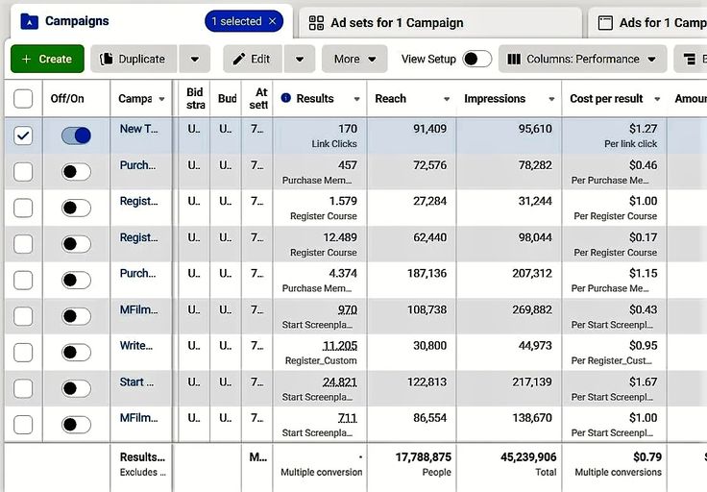The image size is (707, 492).
Task: Expand the More dropdown menu
Action: coord(354,59)
